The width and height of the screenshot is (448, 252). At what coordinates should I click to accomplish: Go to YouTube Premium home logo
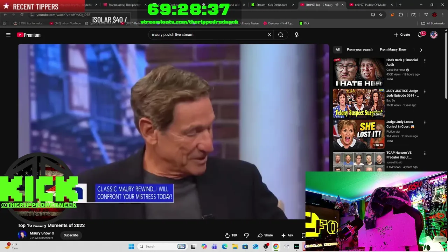click(x=29, y=35)
